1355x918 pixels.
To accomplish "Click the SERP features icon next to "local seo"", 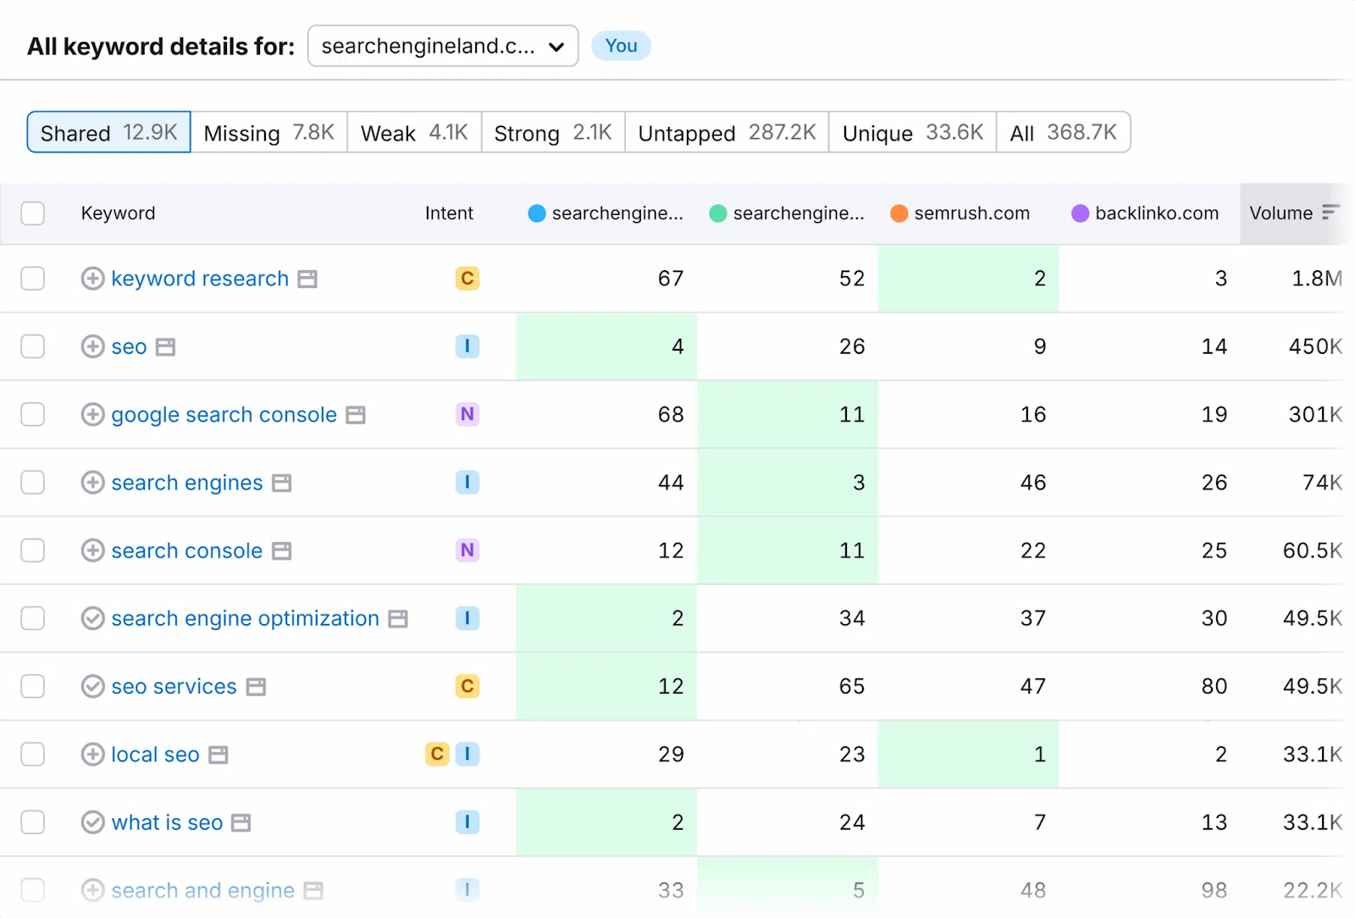I will tap(218, 755).
